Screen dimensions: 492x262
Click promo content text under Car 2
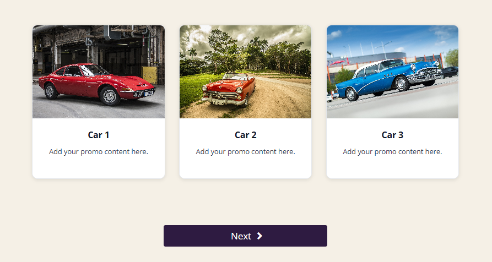click(245, 152)
